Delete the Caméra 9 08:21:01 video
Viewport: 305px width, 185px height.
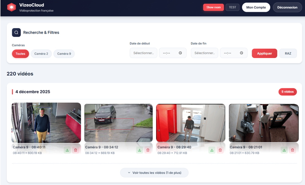pyautogui.click(x=292, y=150)
